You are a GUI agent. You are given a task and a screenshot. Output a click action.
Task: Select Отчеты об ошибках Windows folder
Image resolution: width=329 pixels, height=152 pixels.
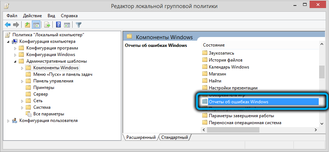238,101
